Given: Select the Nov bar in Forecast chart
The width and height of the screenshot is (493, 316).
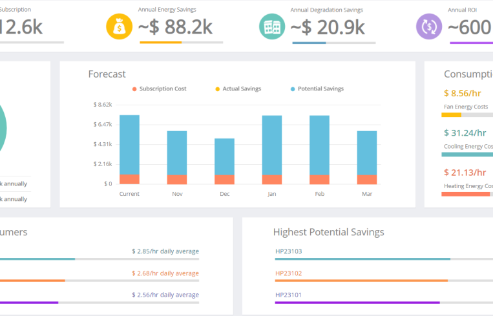Looking at the screenshot, I should coord(177,153).
